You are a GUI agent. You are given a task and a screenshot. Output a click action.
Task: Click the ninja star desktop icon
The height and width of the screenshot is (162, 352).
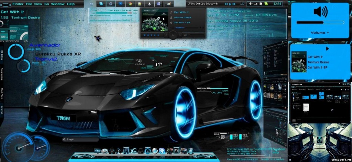(x=98, y=39)
